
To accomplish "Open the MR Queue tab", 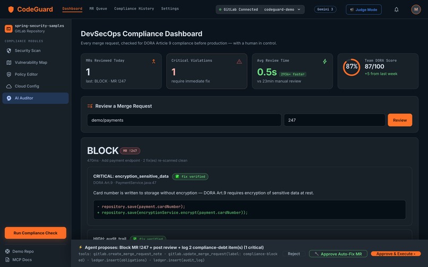I will point(98,8).
